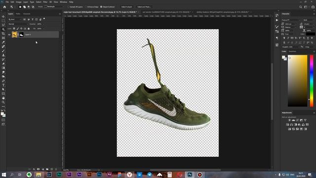Screen dimensions: 316x178
Task: Toggle lock transparent pixels for layer
Action: tap(14, 29)
